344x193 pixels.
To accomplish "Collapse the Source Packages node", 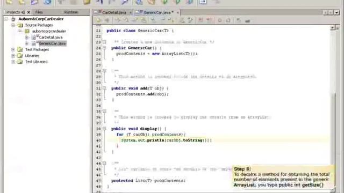I will tap(13, 25).
